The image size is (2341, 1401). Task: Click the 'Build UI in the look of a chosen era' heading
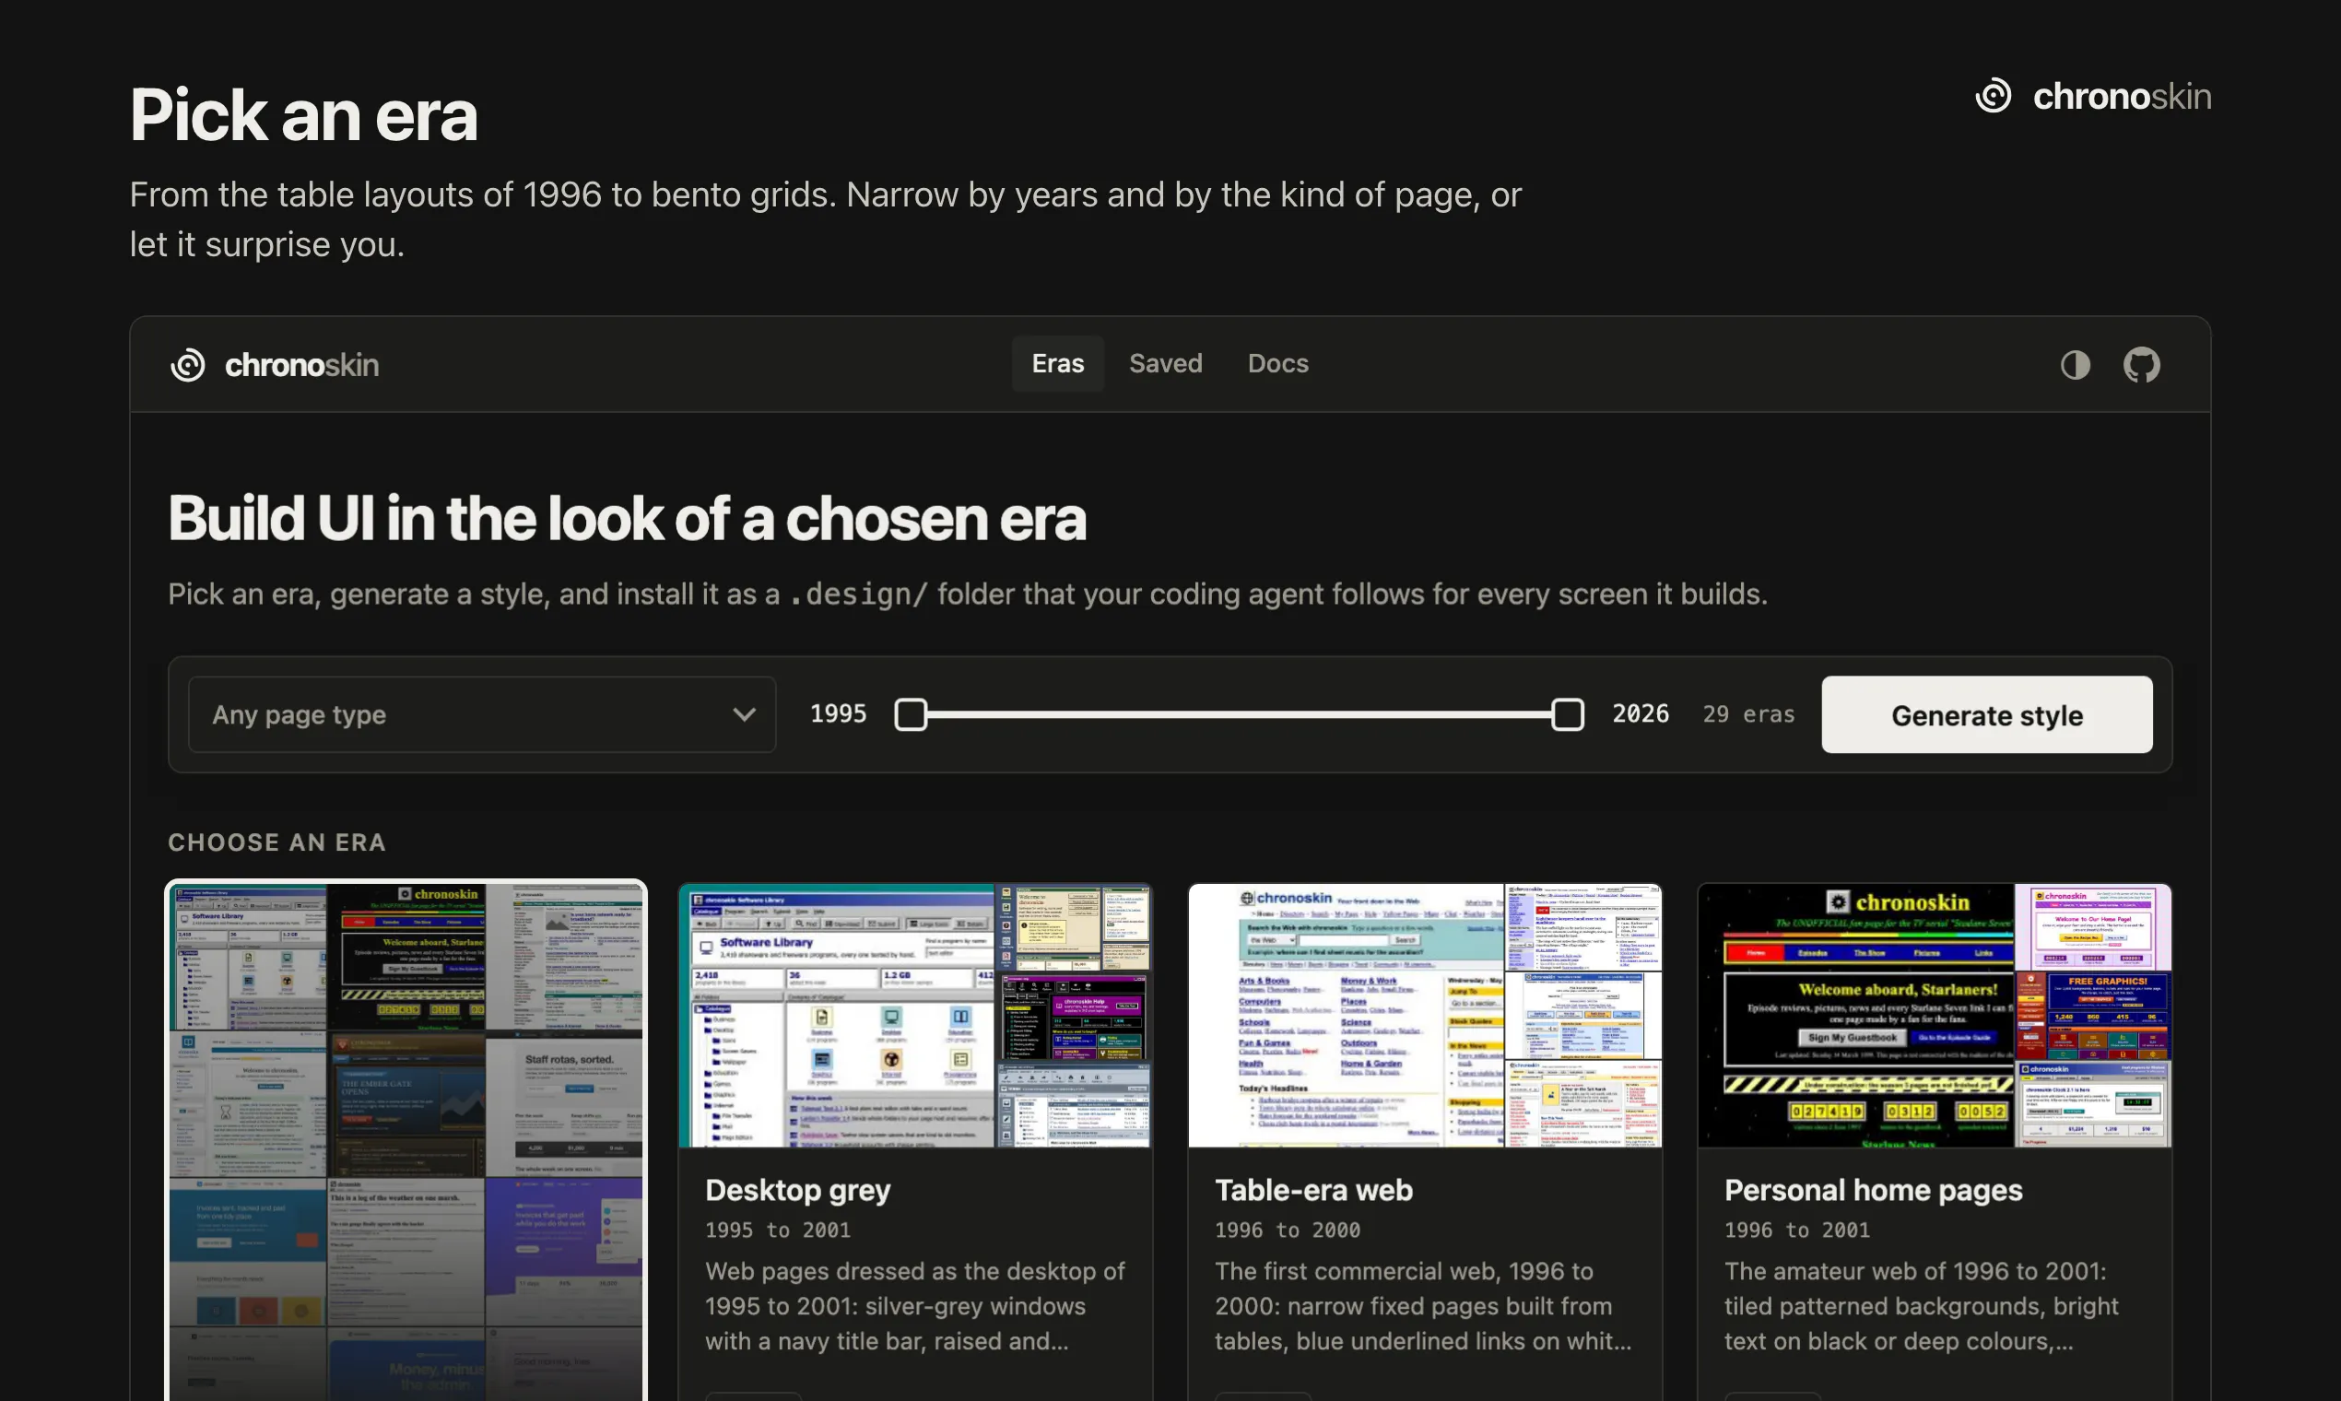pos(627,518)
